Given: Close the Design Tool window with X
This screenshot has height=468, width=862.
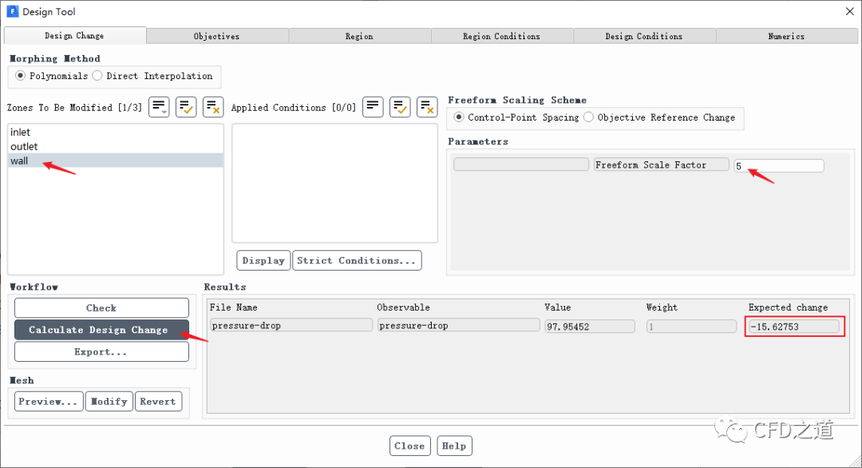Looking at the screenshot, I should click(848, 11).
